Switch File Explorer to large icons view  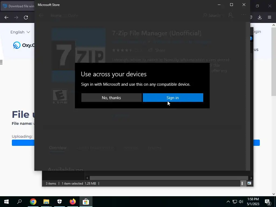tap(249, 183)
